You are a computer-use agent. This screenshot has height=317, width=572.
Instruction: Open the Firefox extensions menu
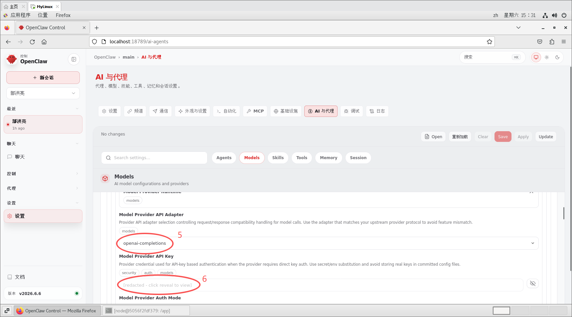coord(552,42)
